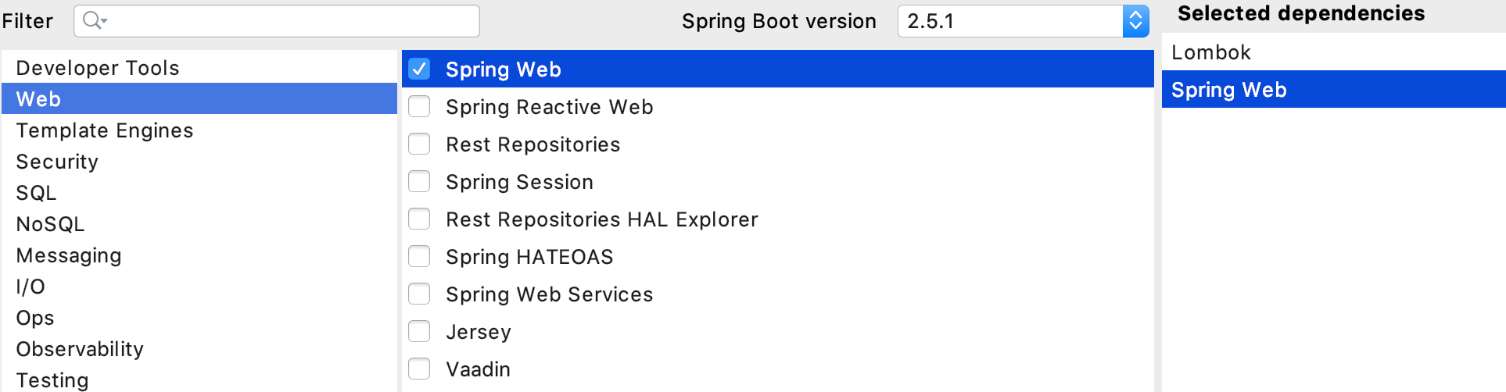
Task: Open the Spring Boot version dropdown
Action: [x=1135, y=21]
